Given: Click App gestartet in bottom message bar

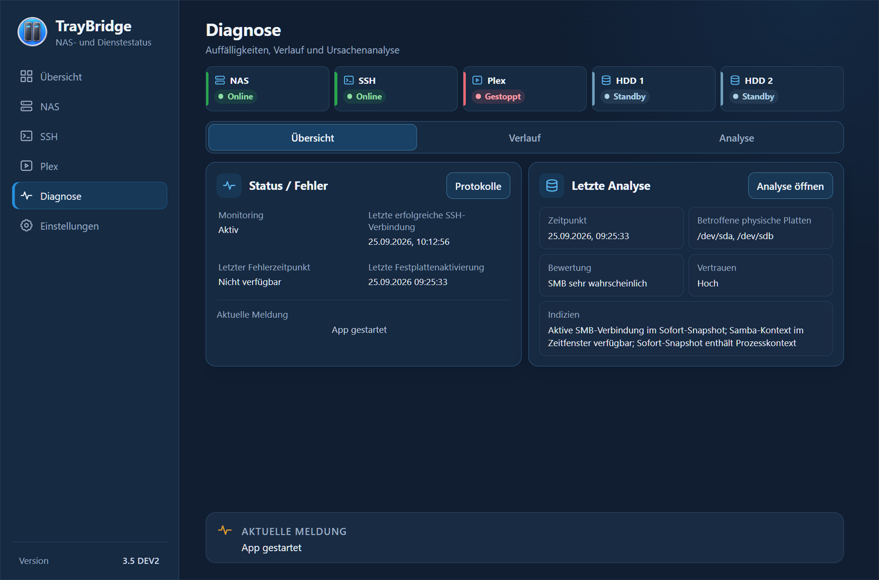Looking at the screenshot, I should tap(271, 548).
